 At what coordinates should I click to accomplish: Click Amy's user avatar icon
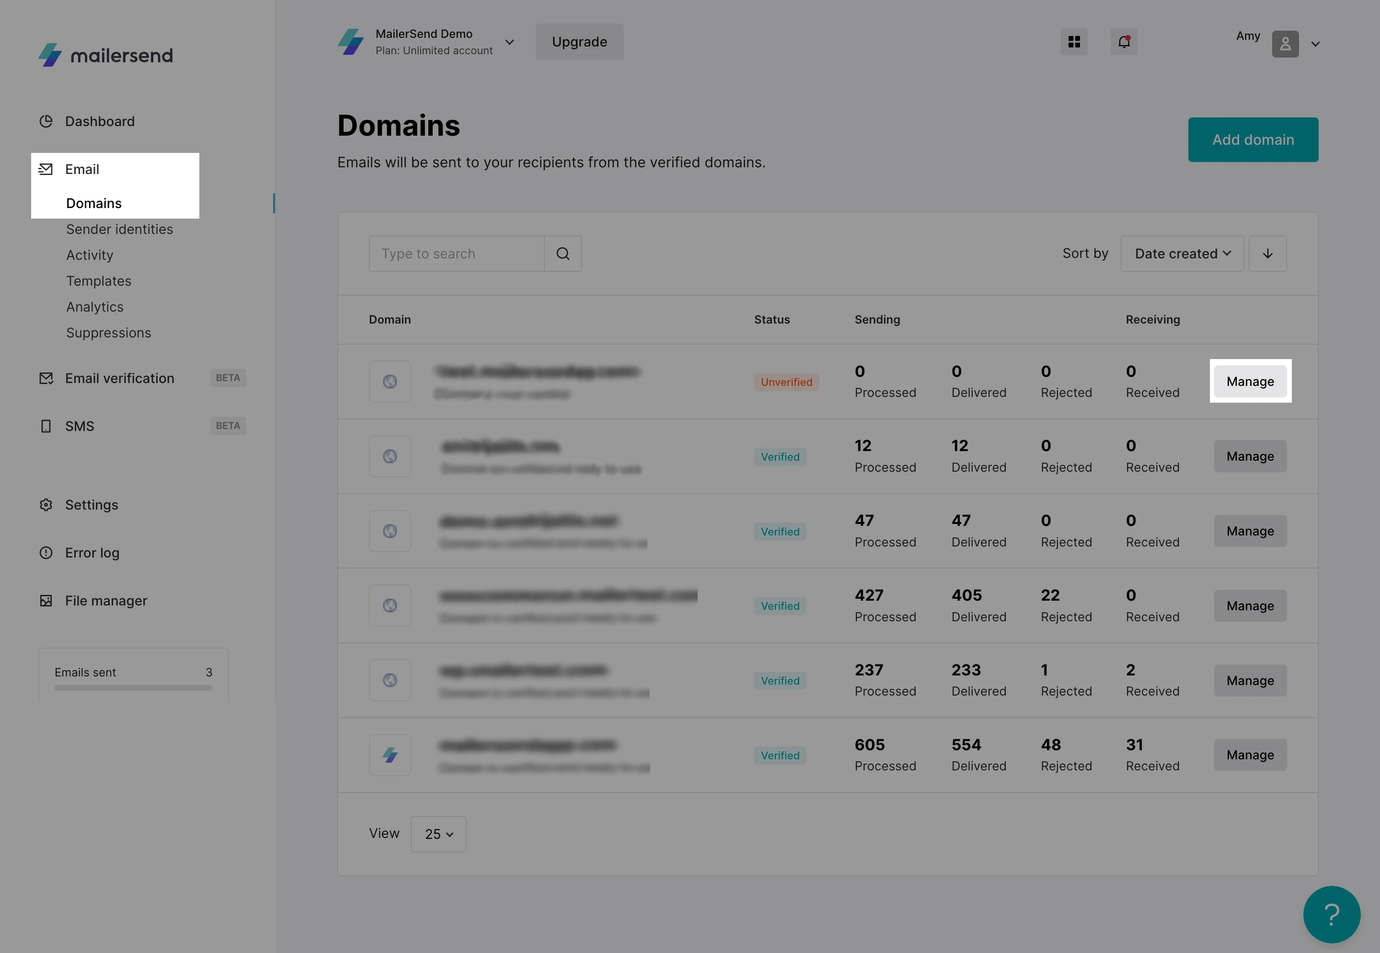coord(1285,44)
